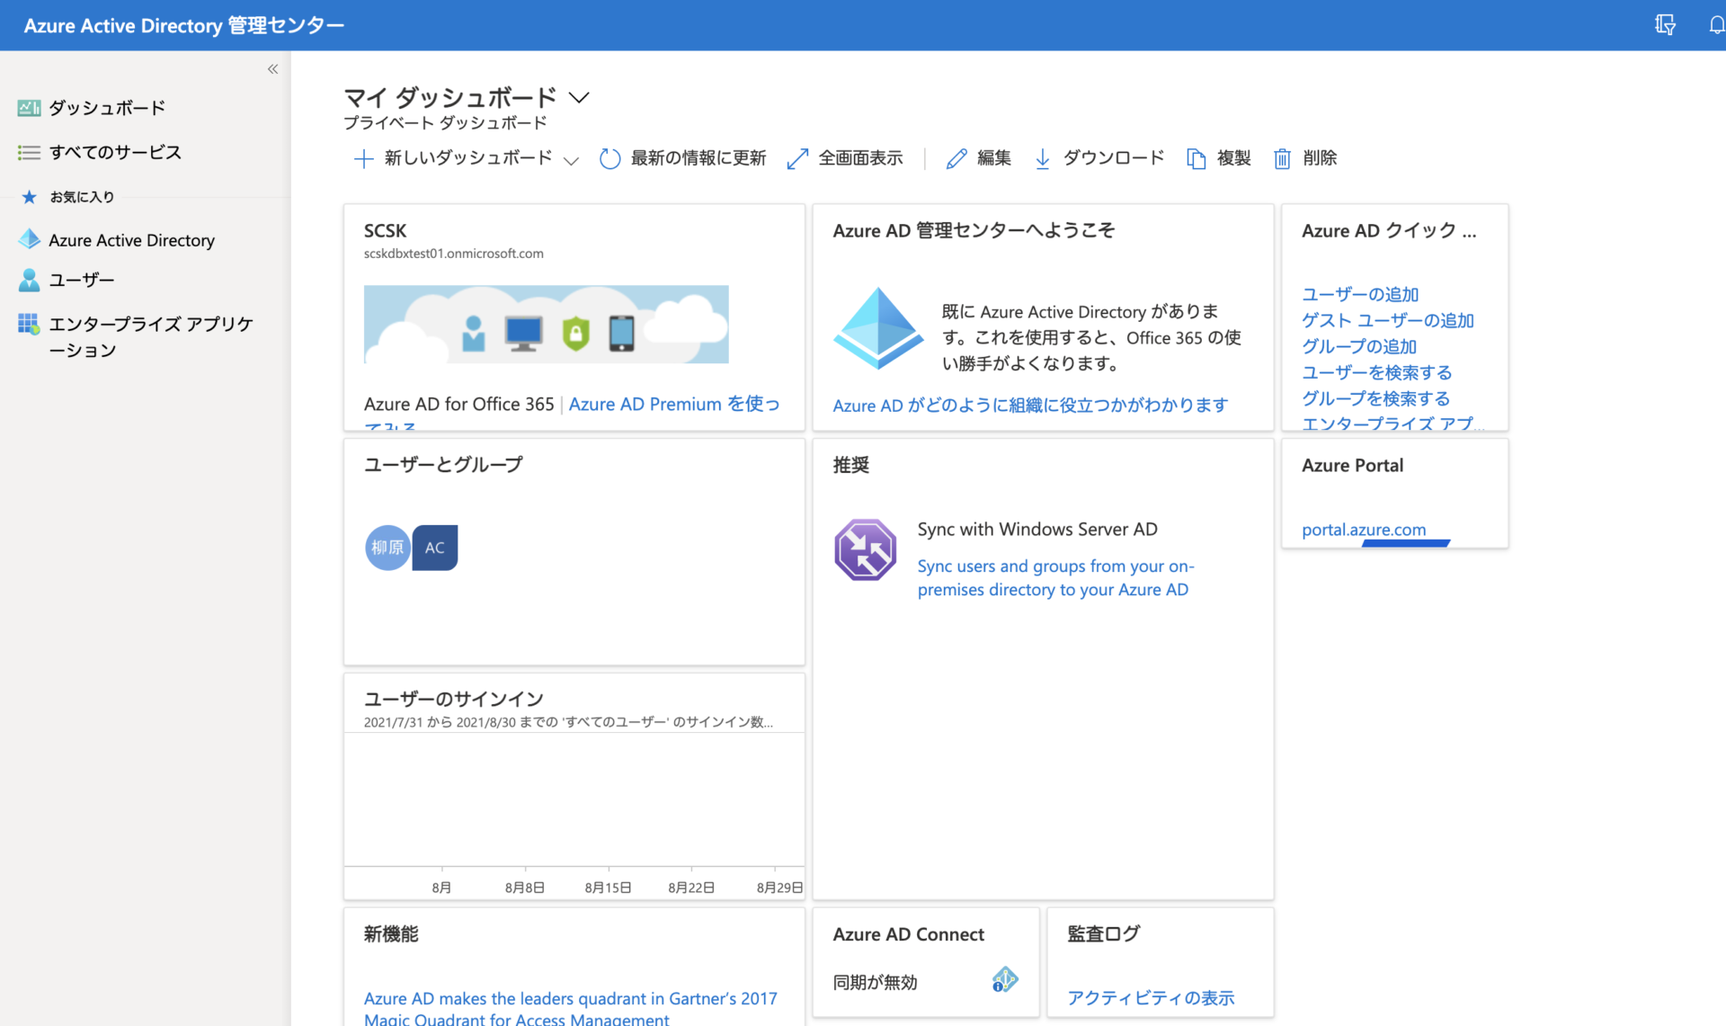Click ゲスト ユーザーの追加 quick link
The width and height of the screenshot is (1726, 1026).
[x=1388, y=320]
